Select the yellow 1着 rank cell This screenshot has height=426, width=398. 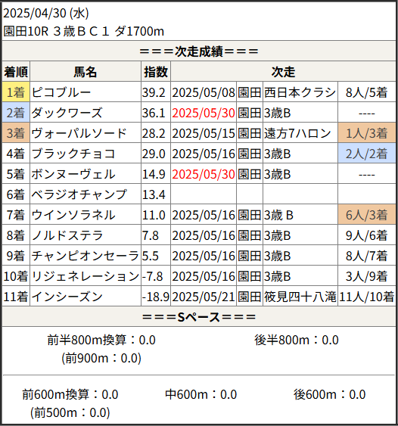click(16, 92)
